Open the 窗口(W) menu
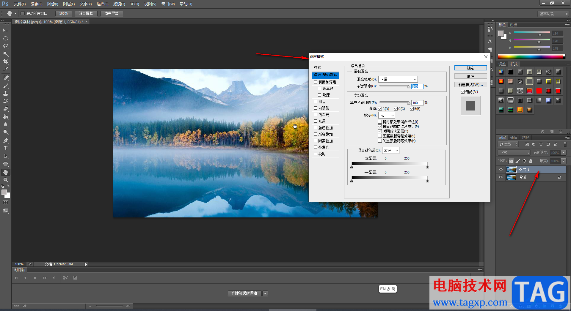Screen dimensions: 571x311 [x=168, y=4]
